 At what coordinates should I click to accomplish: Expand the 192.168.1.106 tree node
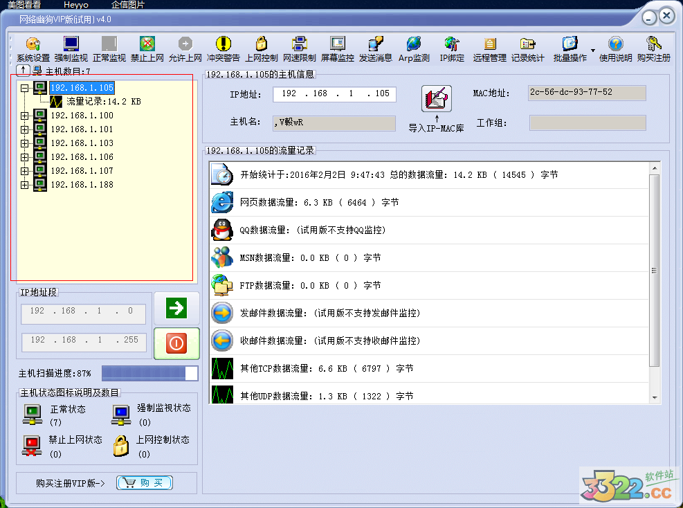click(25, 157)
